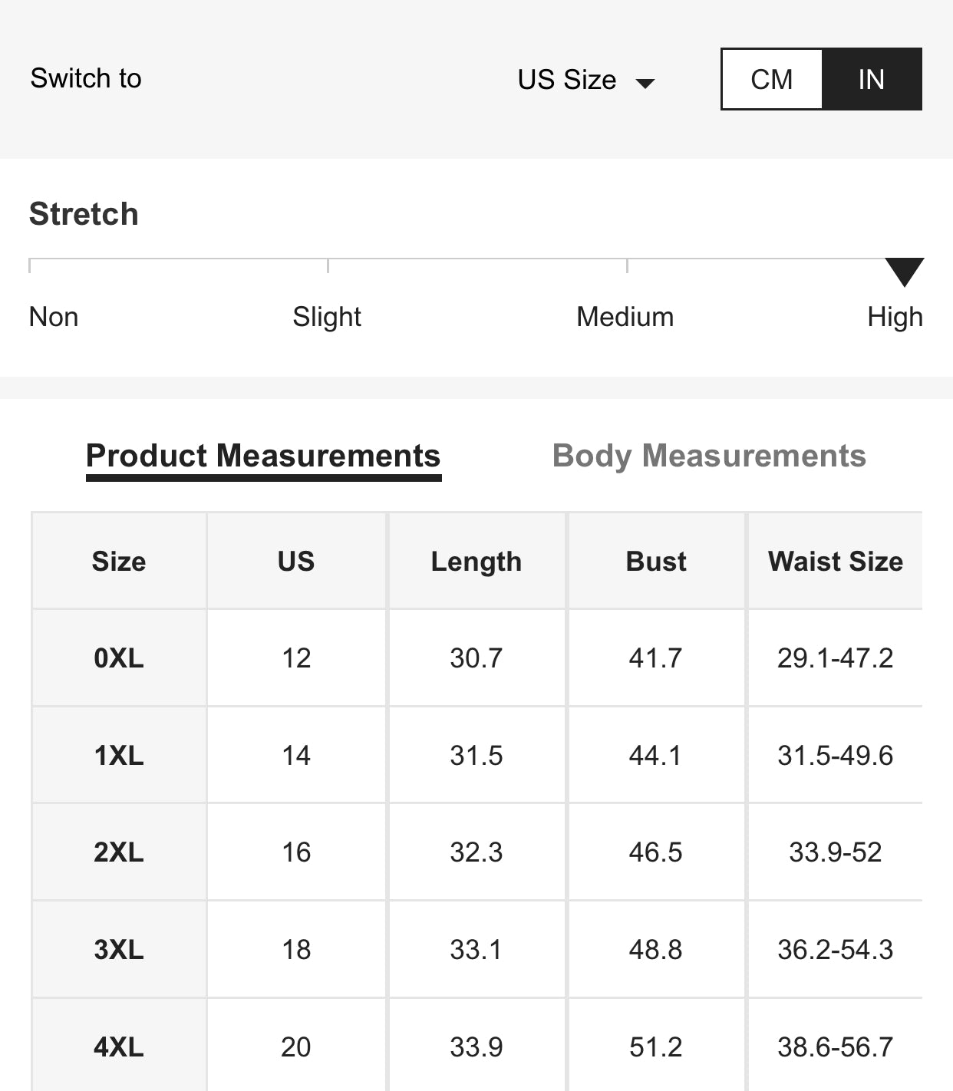This screenshot has width=953, height=1091.
Task: Select the 2XL table row
Action: 118,852
